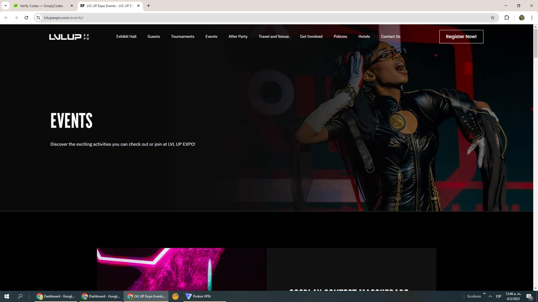Image resolution: width=538 pixels, height=302 pixels.
Task: Open the Hotels page
Action: 364,36
